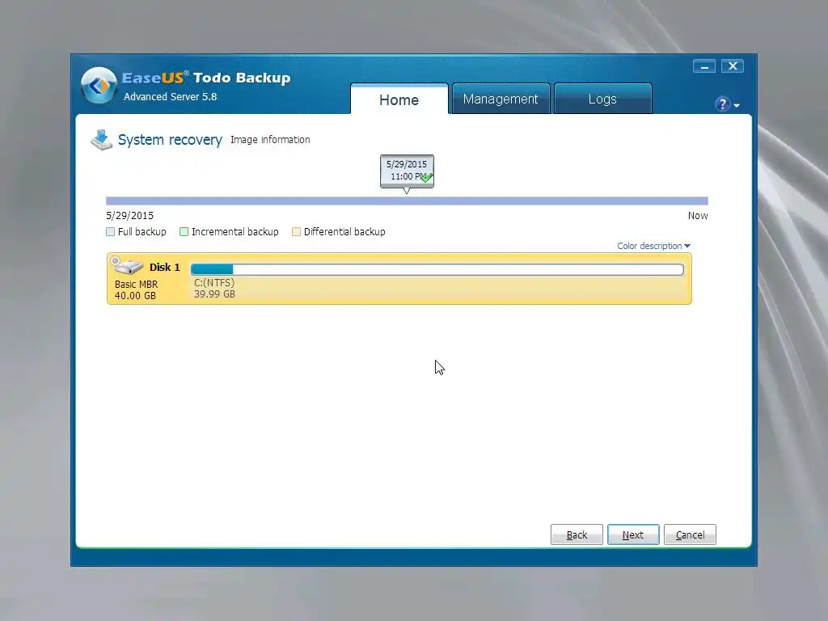Screen dimensions: 828x621
Task: Click the Next button
Action: click(x=633, y=535)
